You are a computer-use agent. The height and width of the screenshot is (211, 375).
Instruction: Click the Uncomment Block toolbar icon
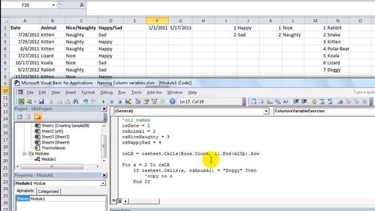(x=330, y=101)
